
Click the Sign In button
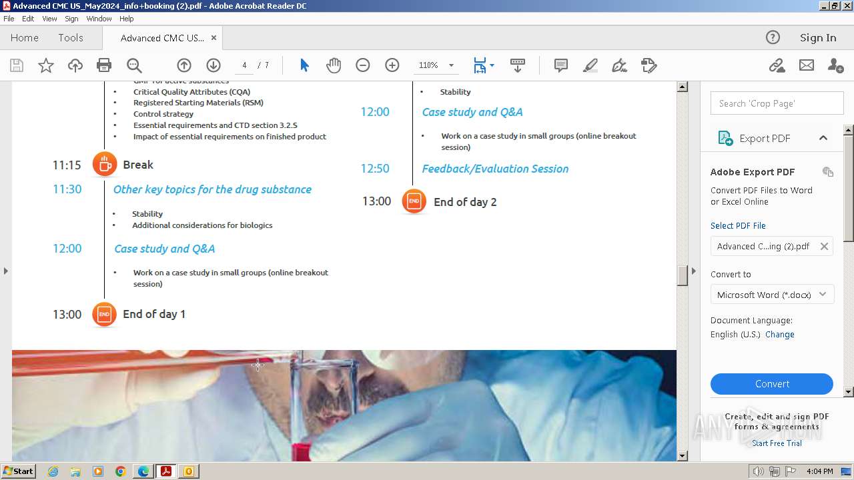(818, 37)
